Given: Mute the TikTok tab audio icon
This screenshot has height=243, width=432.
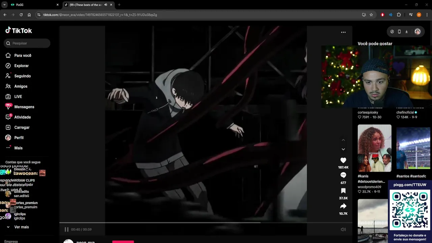Looking at the screenshot, I should [106, 5].
